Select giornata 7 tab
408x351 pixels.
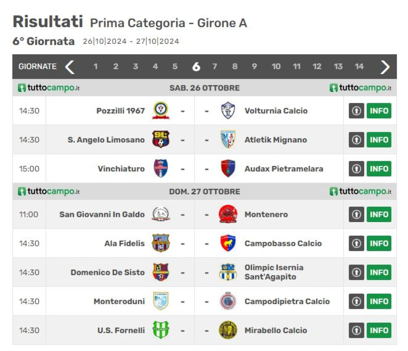pyautogui.click(x=215, y=66)
